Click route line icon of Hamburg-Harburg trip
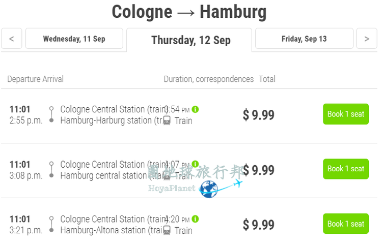 pyautogui.click(x=51, y=114)
